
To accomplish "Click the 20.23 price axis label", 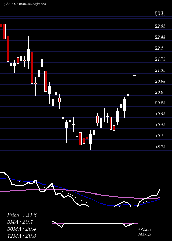I will point(160,103).
